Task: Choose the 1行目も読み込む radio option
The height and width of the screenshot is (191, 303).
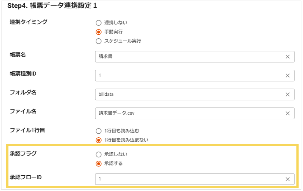Action: (x=98, y=131)
